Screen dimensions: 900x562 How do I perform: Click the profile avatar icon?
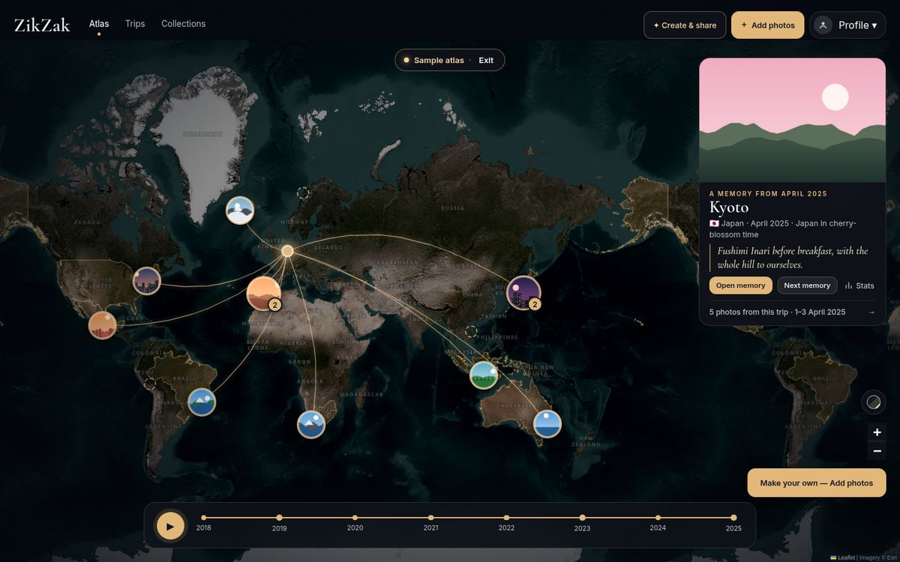coord(823,25)
